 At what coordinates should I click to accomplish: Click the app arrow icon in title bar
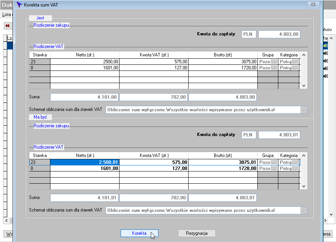pos(19,5)
